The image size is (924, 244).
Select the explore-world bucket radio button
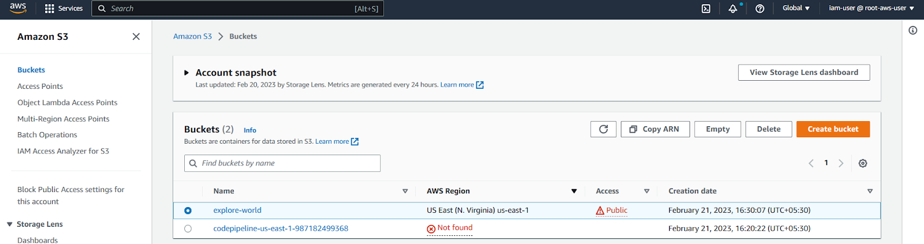click(x=188, y=211)
